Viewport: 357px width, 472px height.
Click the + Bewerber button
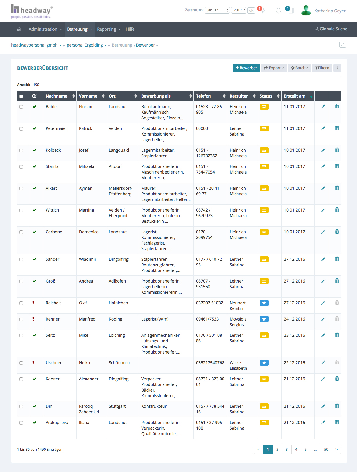(x=246, y=68)
